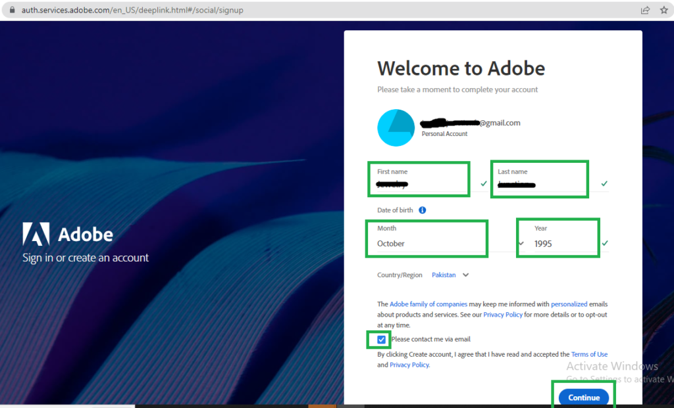Click the 'Sign in or create an account' text

[x=86, y=258]
